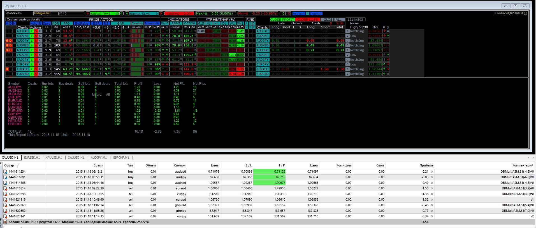Click the up arrow after Basket TP value
This screenshot has width=536, height=228.
click(121, 13)
